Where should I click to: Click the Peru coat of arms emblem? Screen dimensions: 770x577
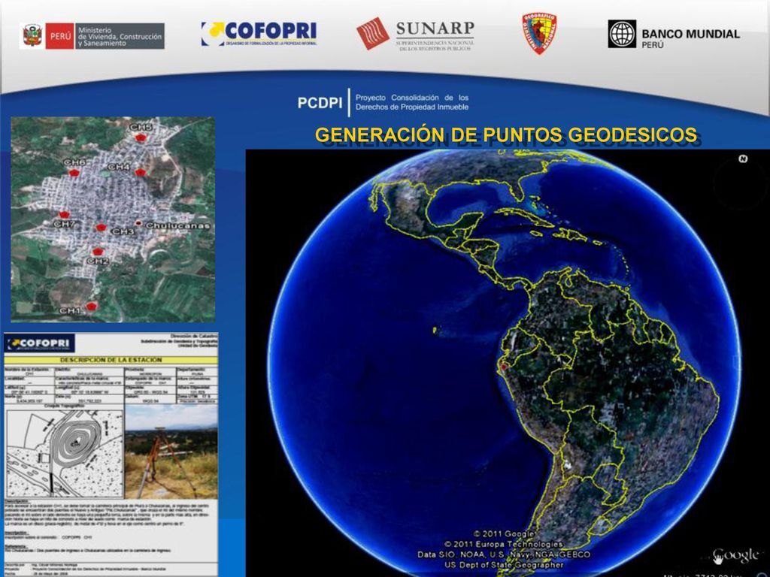[32, 36]
